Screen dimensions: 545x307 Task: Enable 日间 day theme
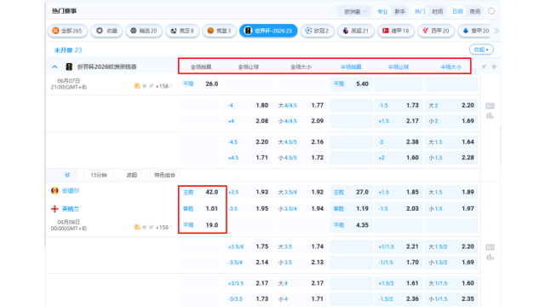point(457,11)
